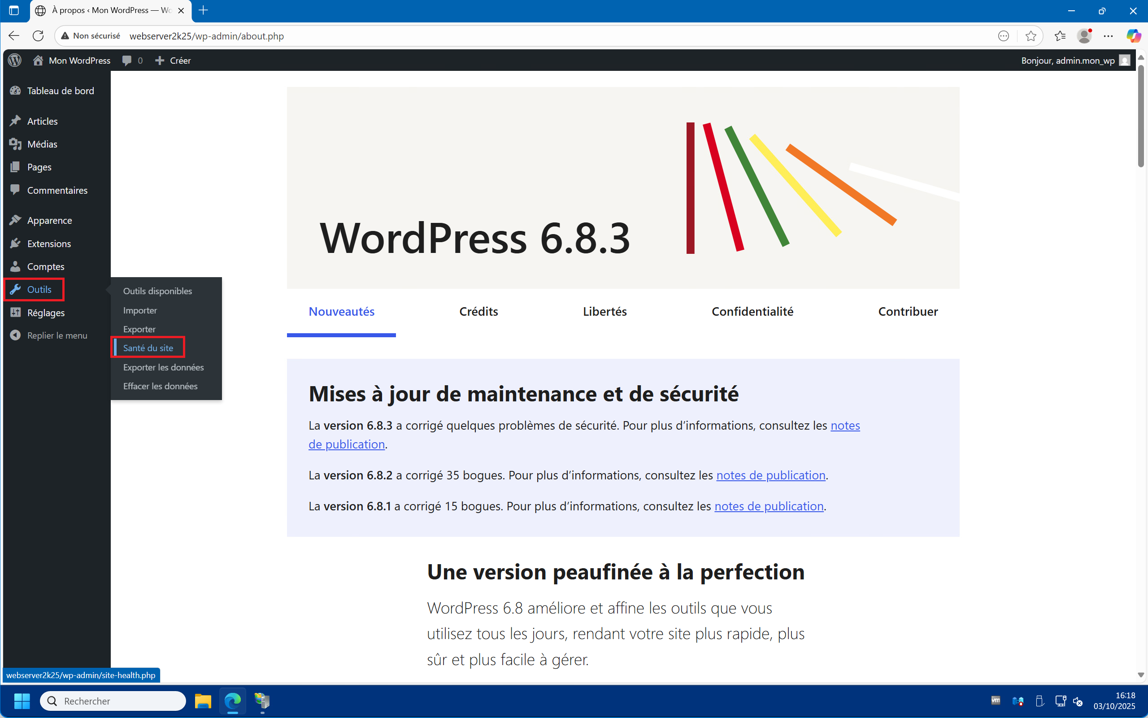Select Santé du site submenu item
The width and height of the screenshot is (1148, 718).
coord(148,348)
